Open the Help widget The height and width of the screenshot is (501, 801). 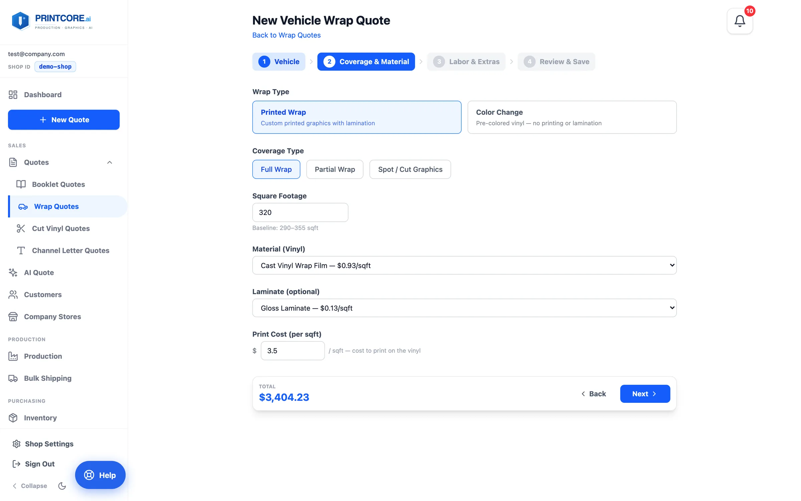(x=100, y=475)
